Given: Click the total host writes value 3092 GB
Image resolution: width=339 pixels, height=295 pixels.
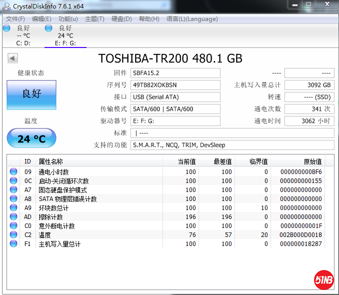Looking at the screenshot, I should (309, 85).
